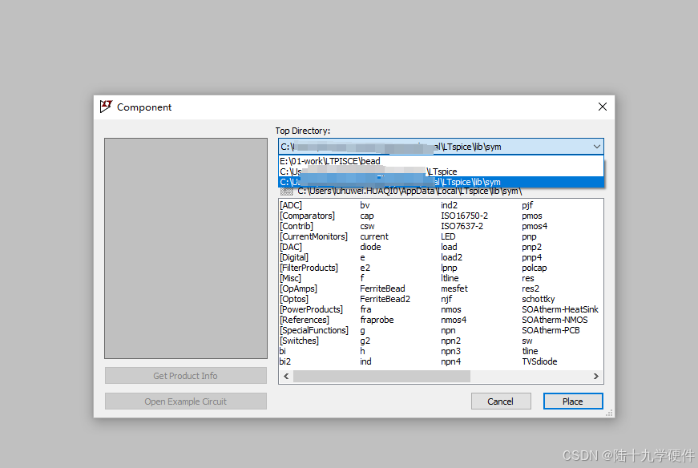The height and width of the screenshot is (468, 698).
Task: Select the bi2 component
Action: tap(285, 361)
